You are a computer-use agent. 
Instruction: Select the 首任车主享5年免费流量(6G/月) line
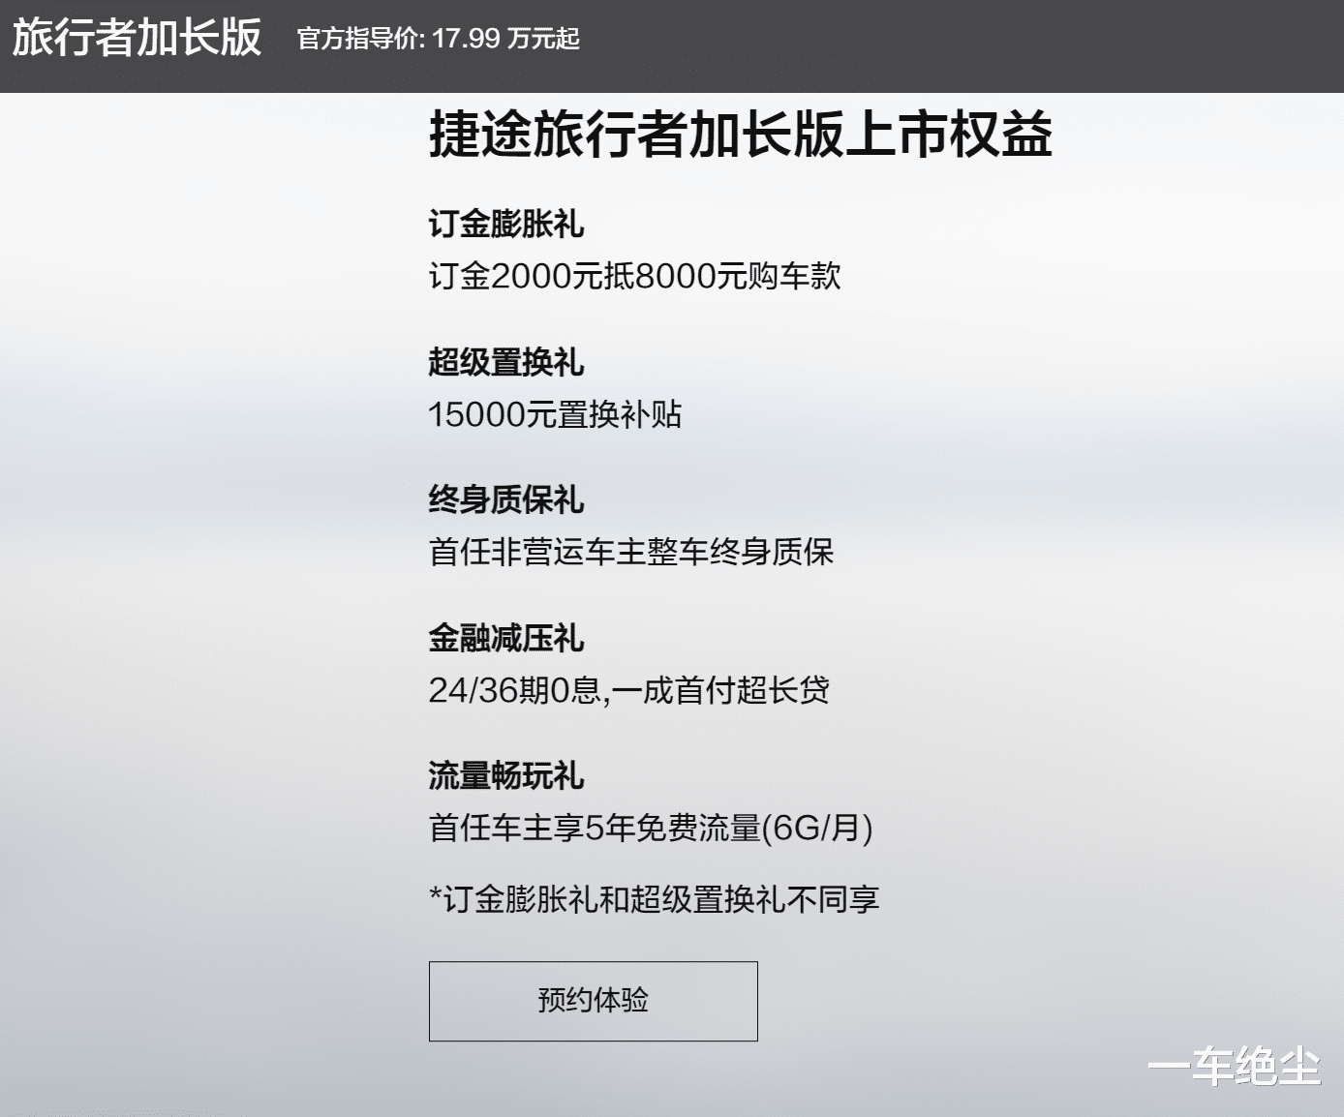coord(652,829)
